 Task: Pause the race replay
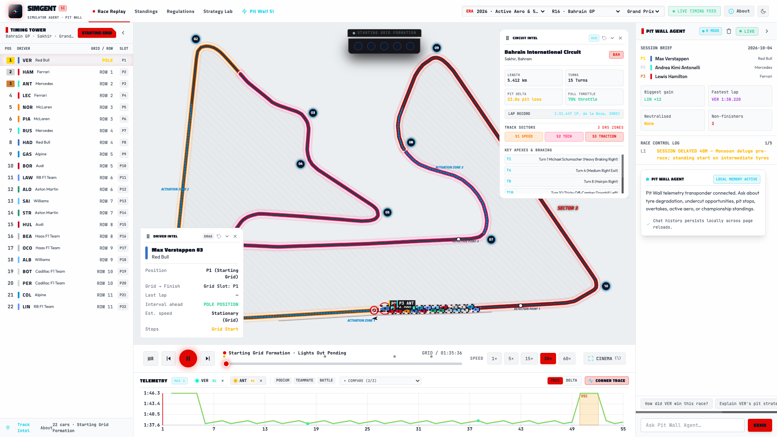coord(188,359)
